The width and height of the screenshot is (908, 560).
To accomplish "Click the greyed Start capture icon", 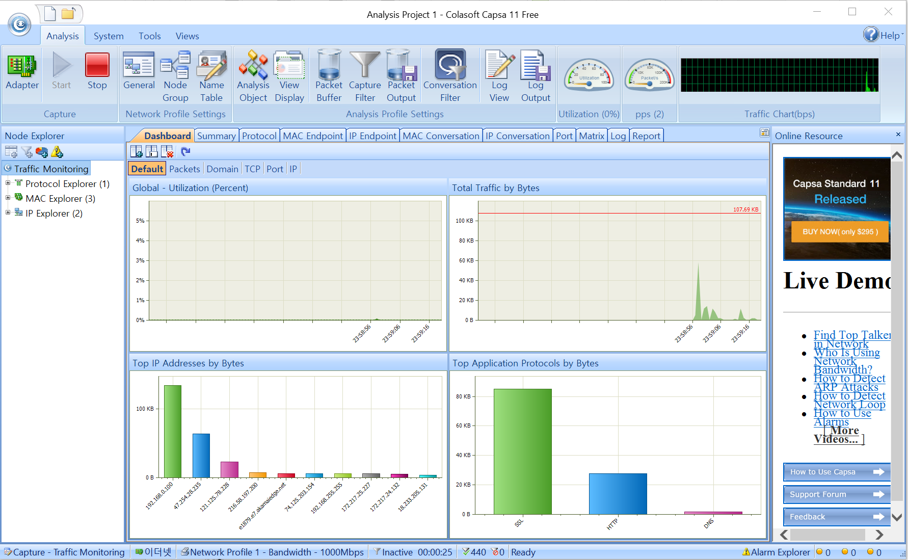I will [x=61, y=71].
